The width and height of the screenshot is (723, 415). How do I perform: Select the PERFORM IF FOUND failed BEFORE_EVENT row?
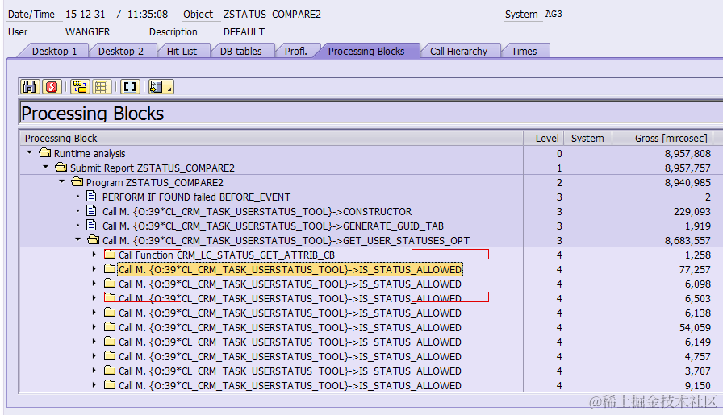[x=196, y=197]
